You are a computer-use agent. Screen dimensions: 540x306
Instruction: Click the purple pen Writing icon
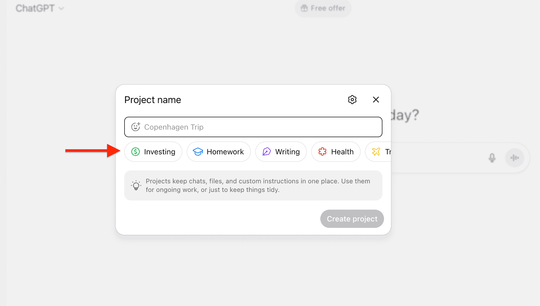(267, 152)
